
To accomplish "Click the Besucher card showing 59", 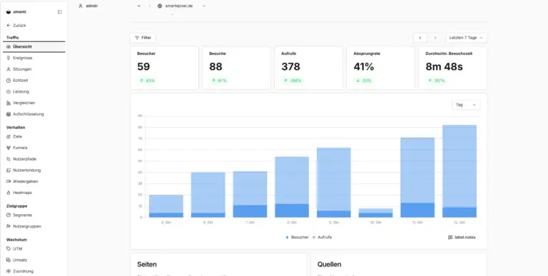I will pos(165,68).
